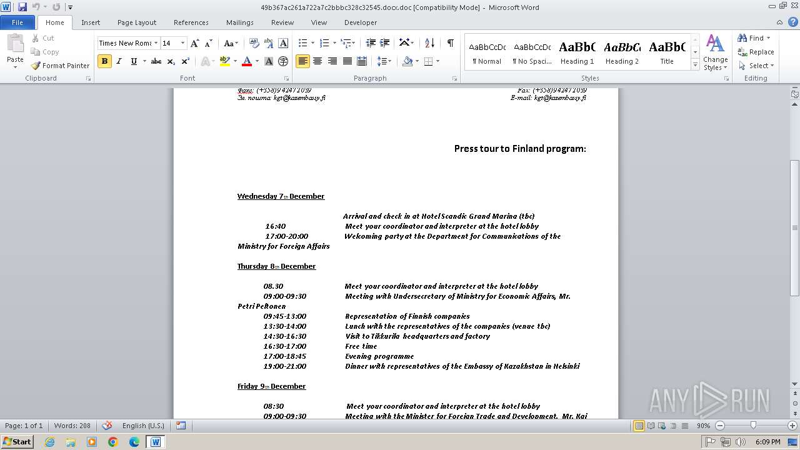Open font color dropdown arrow
800x450 pixels.
click(257, 61)
